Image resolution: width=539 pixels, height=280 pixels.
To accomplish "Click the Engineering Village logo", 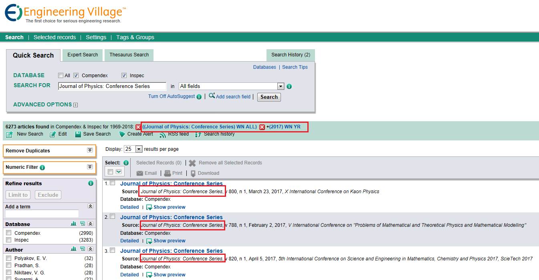I will tap(65, 14).
